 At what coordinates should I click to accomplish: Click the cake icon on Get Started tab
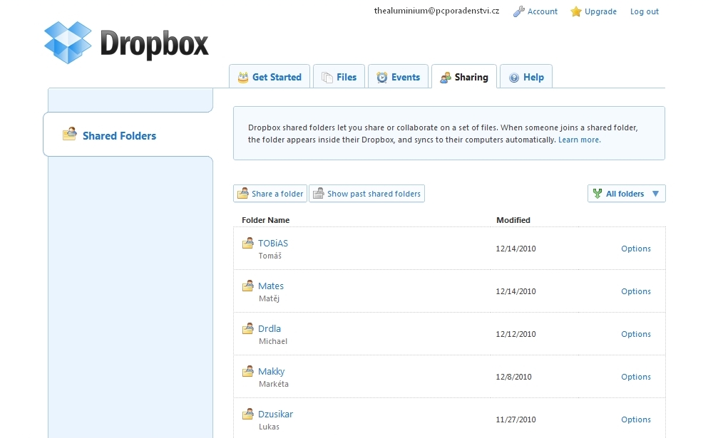tap(243, 77)
